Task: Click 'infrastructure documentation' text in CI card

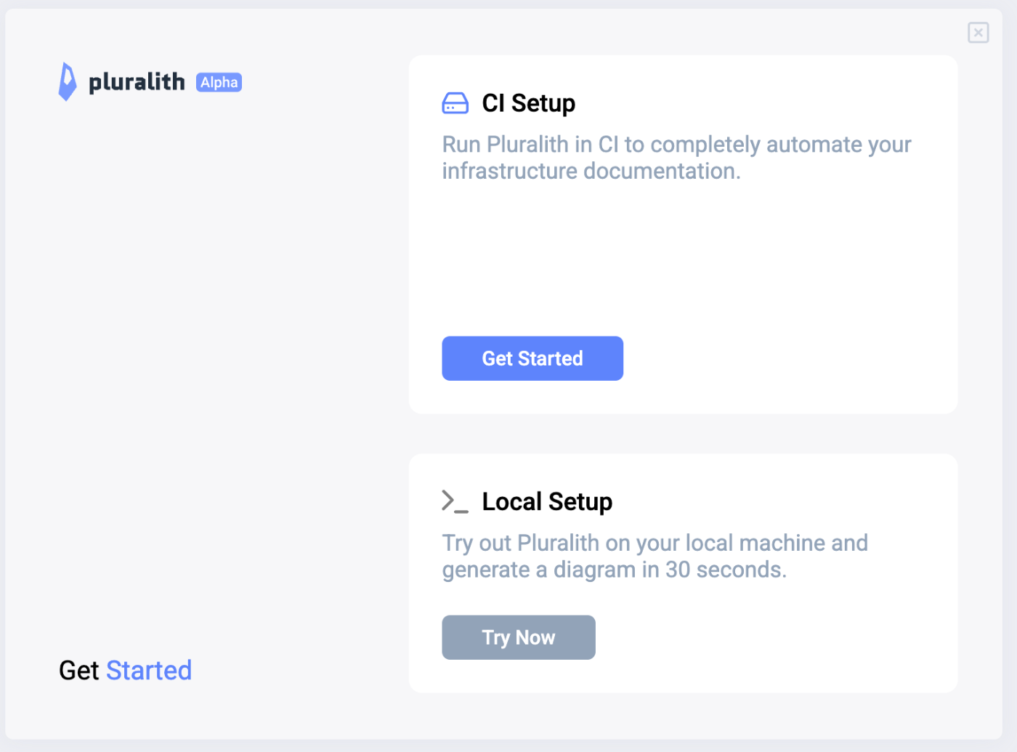Action: [591, 171]
